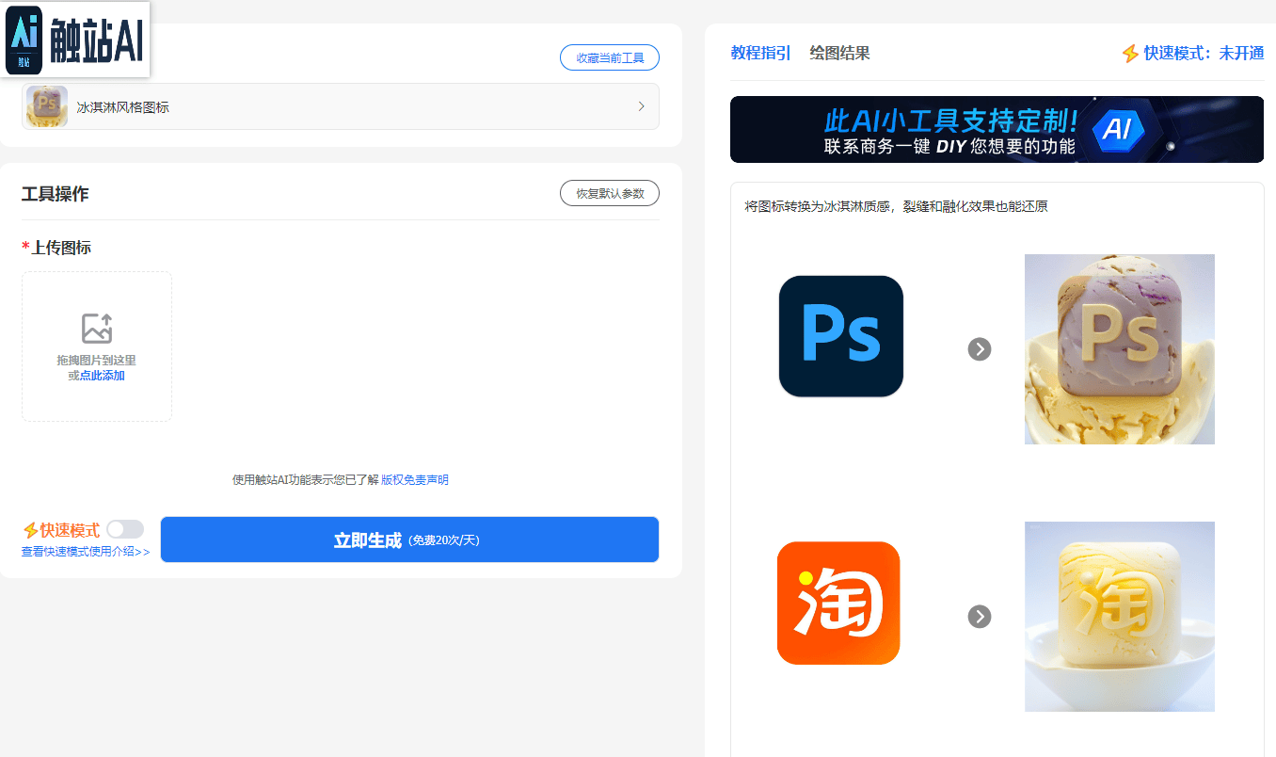
Task: Open the 版权免责声明 link
Action: point(415,479)
